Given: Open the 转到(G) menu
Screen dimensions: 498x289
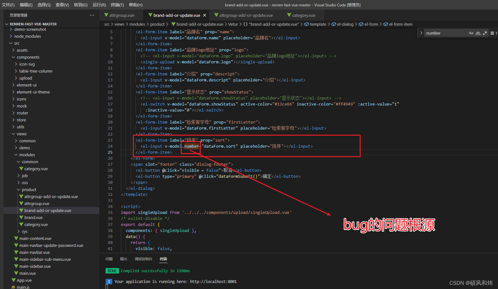Looking at the screenshot, I should (81, 5).
